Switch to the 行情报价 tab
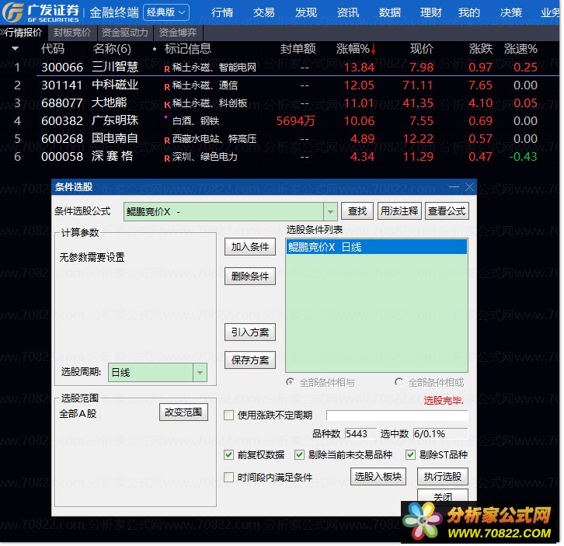This screenshot has width=564, height=546. pos(23,33)
